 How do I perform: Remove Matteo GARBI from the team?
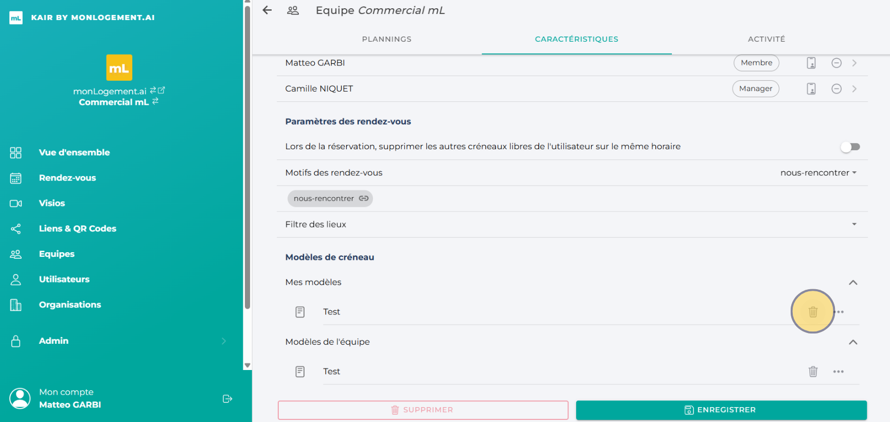(836, 63)
